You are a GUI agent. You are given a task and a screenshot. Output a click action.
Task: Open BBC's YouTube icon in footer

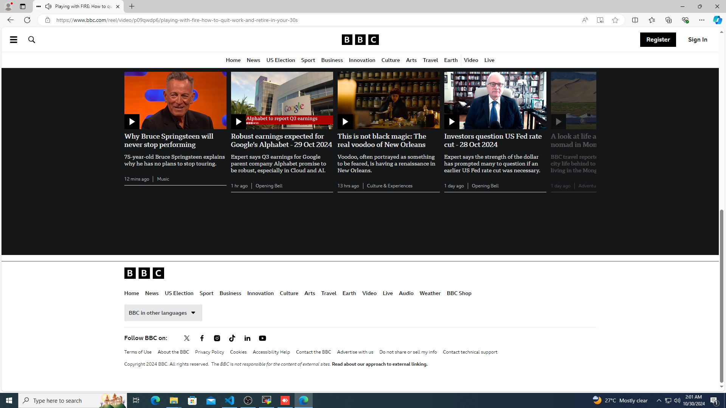point(262,338)
